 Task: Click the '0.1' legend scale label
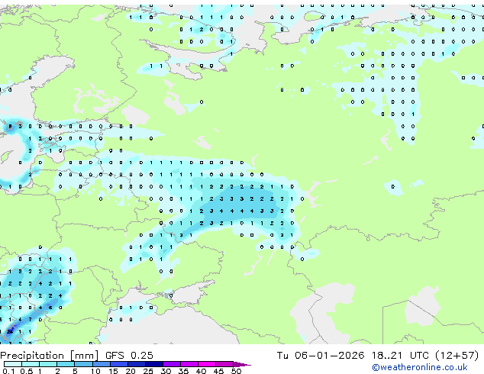[x=8, y=371]
